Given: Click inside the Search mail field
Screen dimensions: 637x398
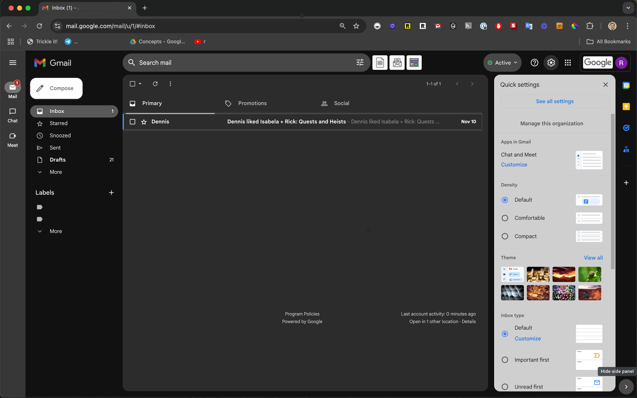Looking at the screenshot, I should pos(212,62).
